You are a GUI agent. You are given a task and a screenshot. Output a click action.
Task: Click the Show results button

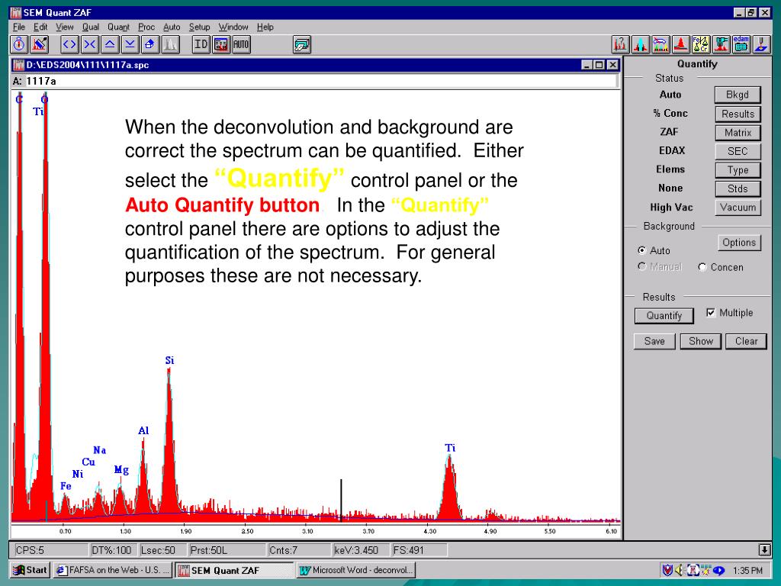point(701,341)
